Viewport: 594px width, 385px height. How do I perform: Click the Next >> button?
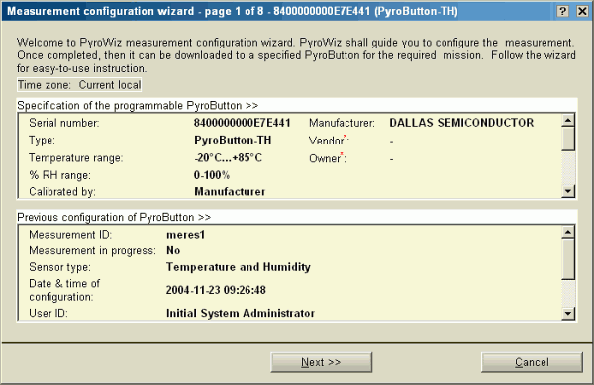tap(321, 362)
